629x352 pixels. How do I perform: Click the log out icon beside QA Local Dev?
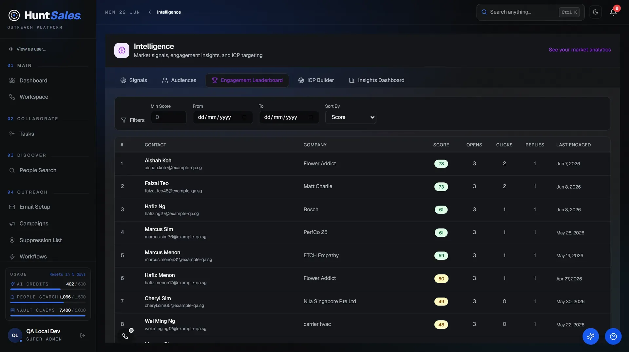(83, 335)
